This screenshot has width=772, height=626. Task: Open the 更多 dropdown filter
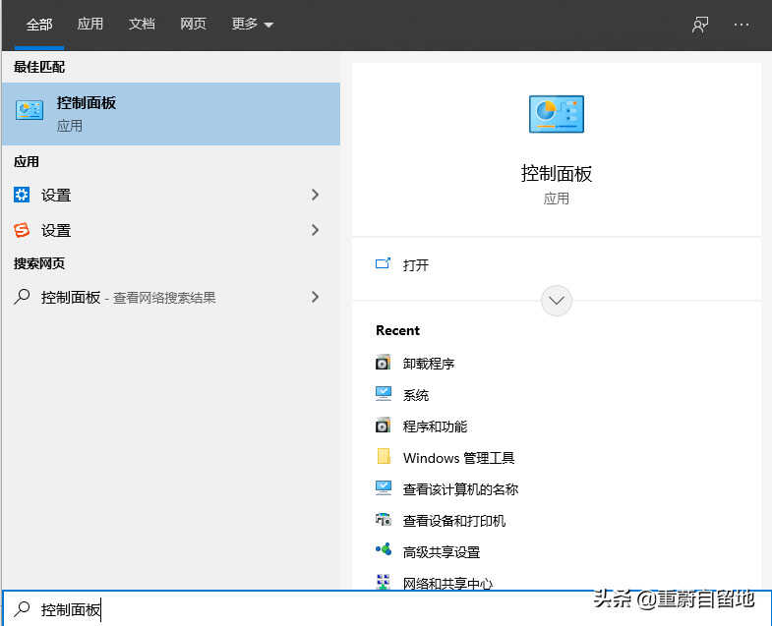[x=252, y=25]
